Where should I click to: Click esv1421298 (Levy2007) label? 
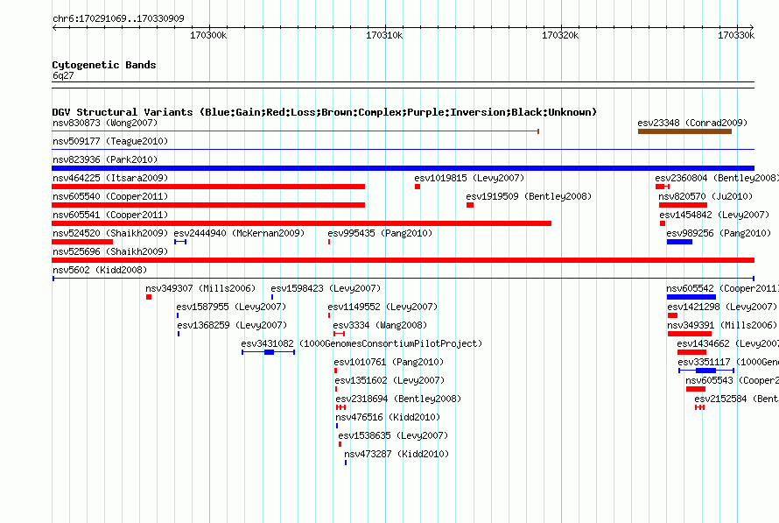[722, 307]
